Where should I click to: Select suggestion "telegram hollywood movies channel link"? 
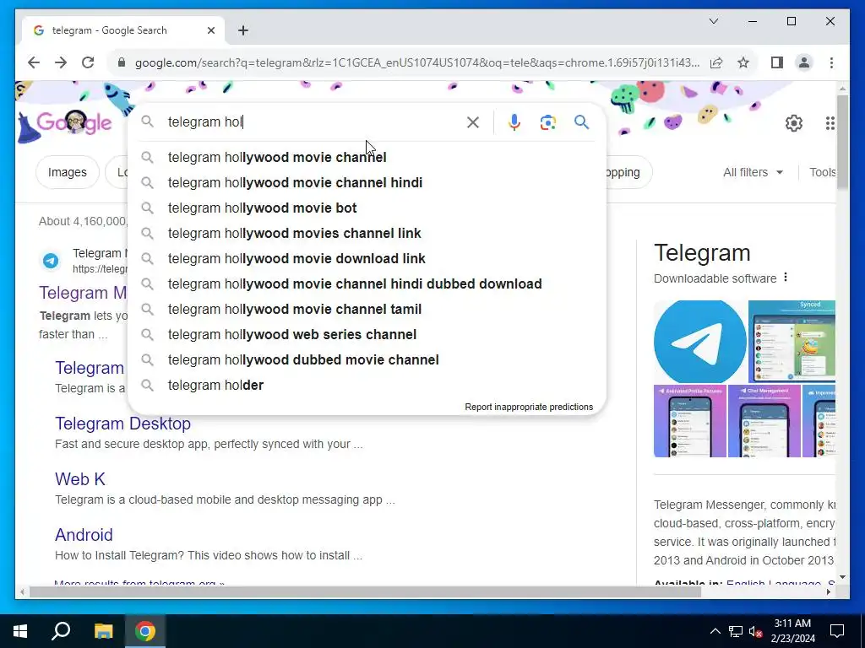click(x=367, y=234)
